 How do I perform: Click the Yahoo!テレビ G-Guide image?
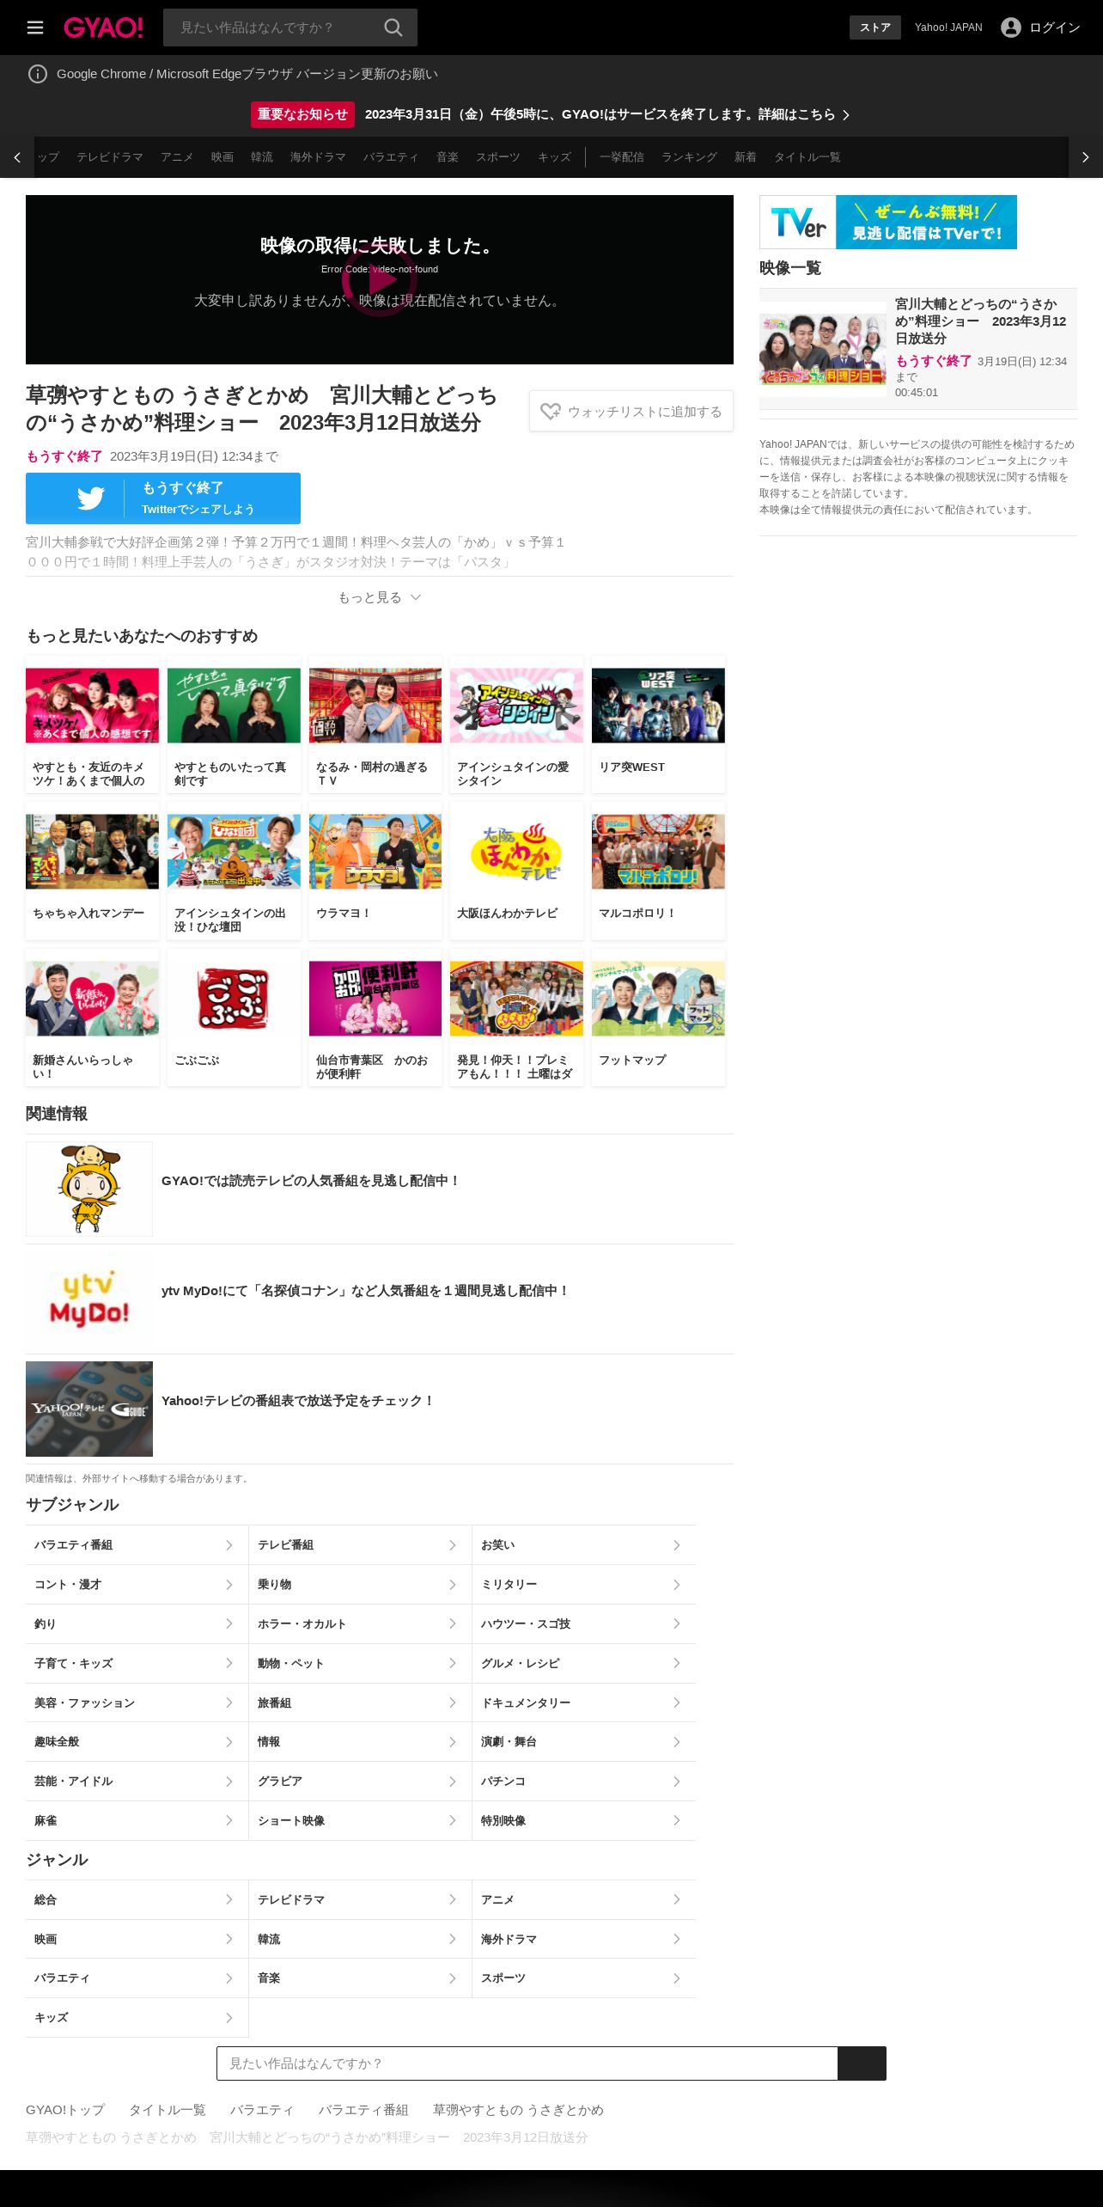[x=89, y=1409]
